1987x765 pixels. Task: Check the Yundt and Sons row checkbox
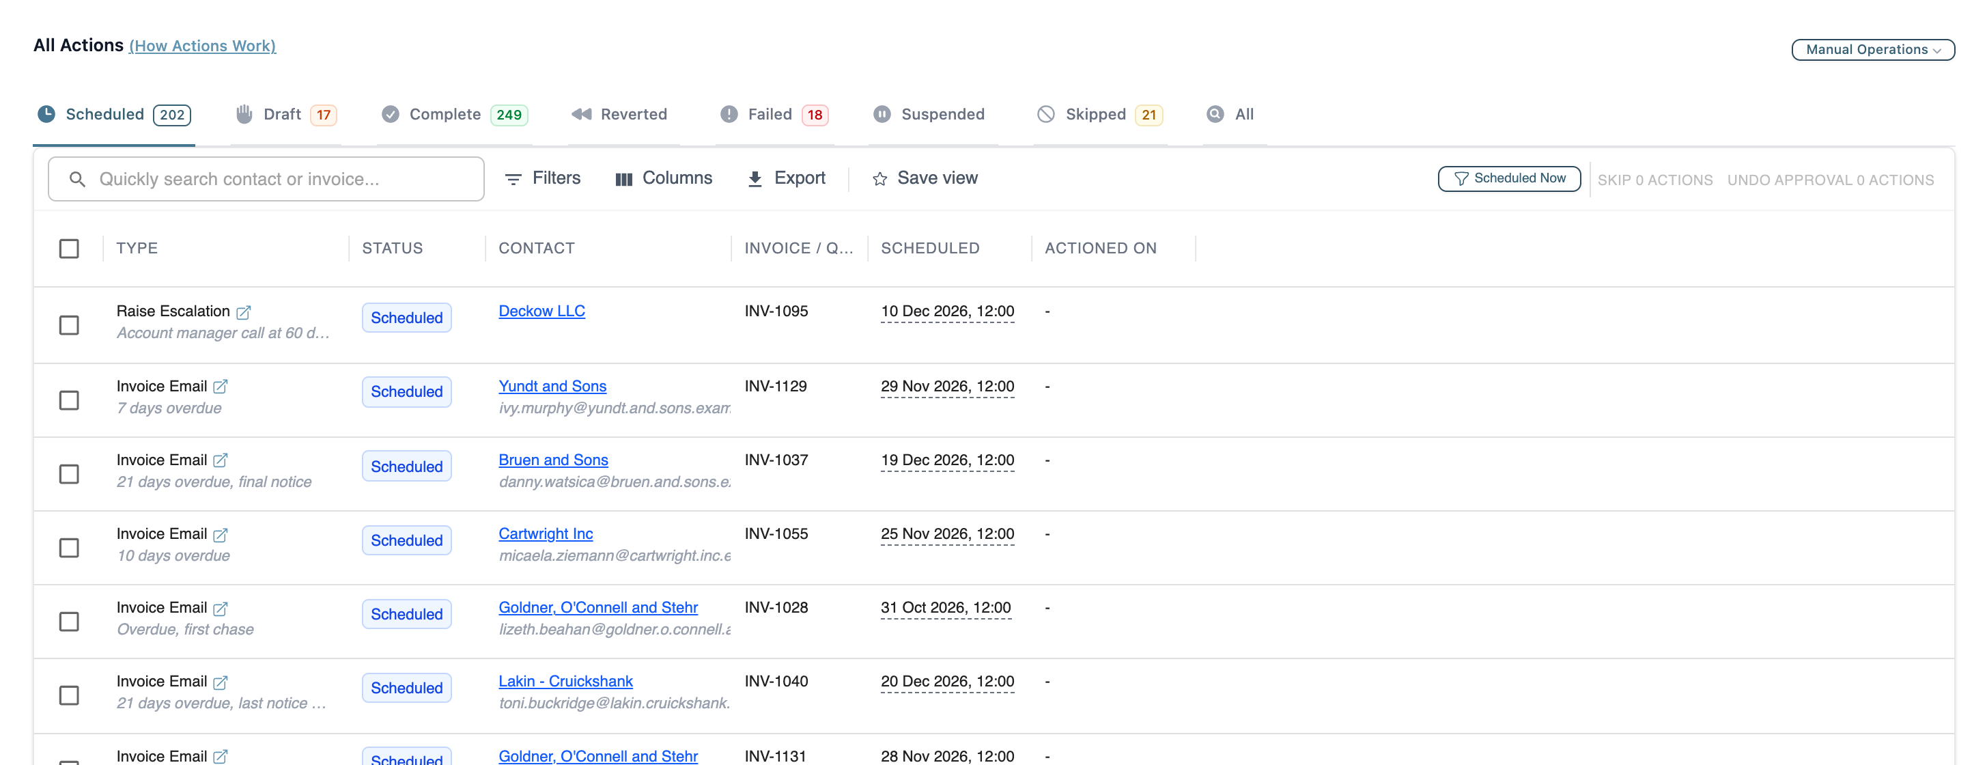pos(70,400)
